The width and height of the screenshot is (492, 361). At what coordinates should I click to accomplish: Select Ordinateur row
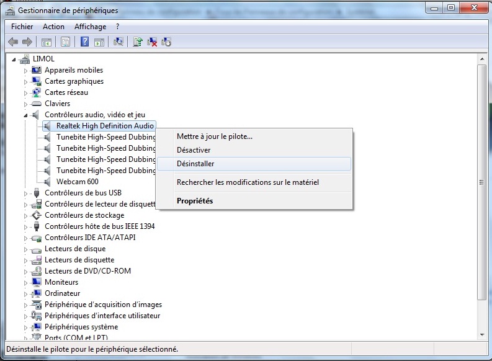[63, 293]
